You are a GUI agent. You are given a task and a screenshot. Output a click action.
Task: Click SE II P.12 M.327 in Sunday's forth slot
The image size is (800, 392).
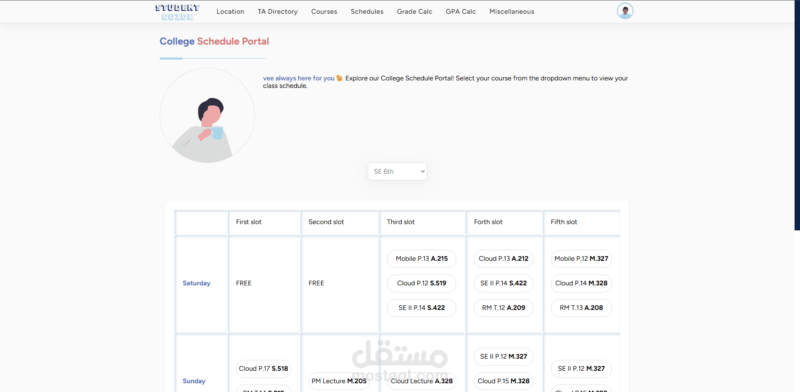503,357
